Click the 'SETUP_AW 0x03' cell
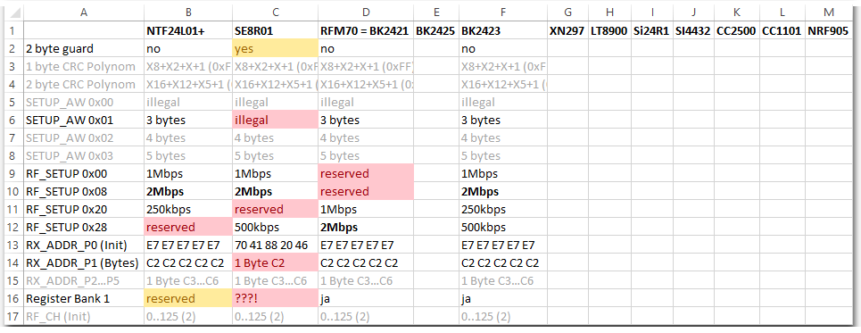The height and width of the screenshot is (333, 861). 84,155
